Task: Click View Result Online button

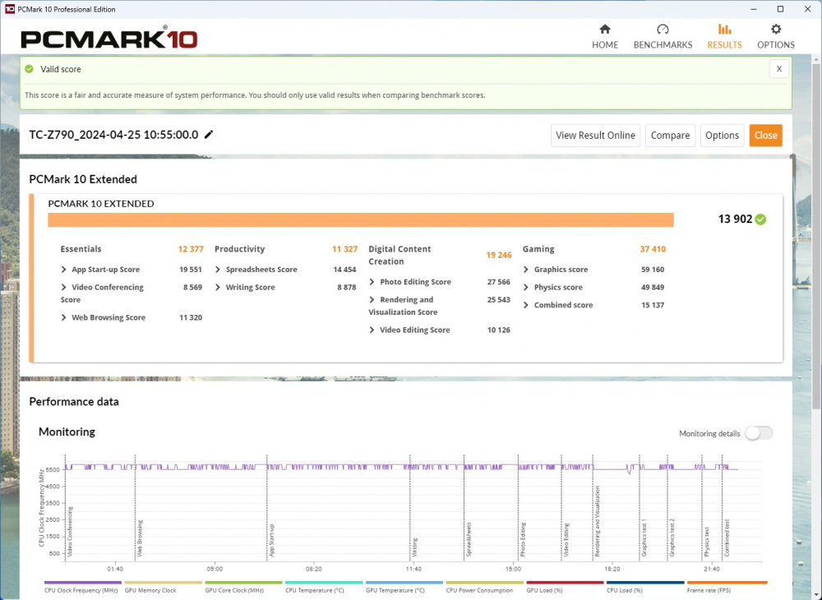Action: coord(595,135)
